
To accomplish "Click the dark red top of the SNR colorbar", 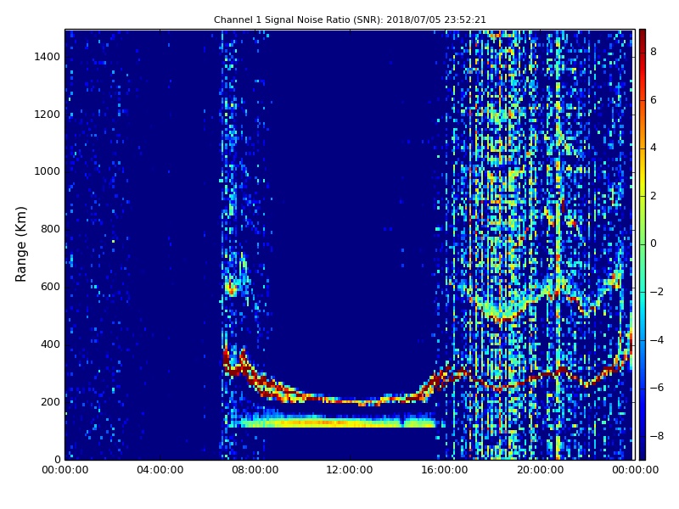I will 643,35.
